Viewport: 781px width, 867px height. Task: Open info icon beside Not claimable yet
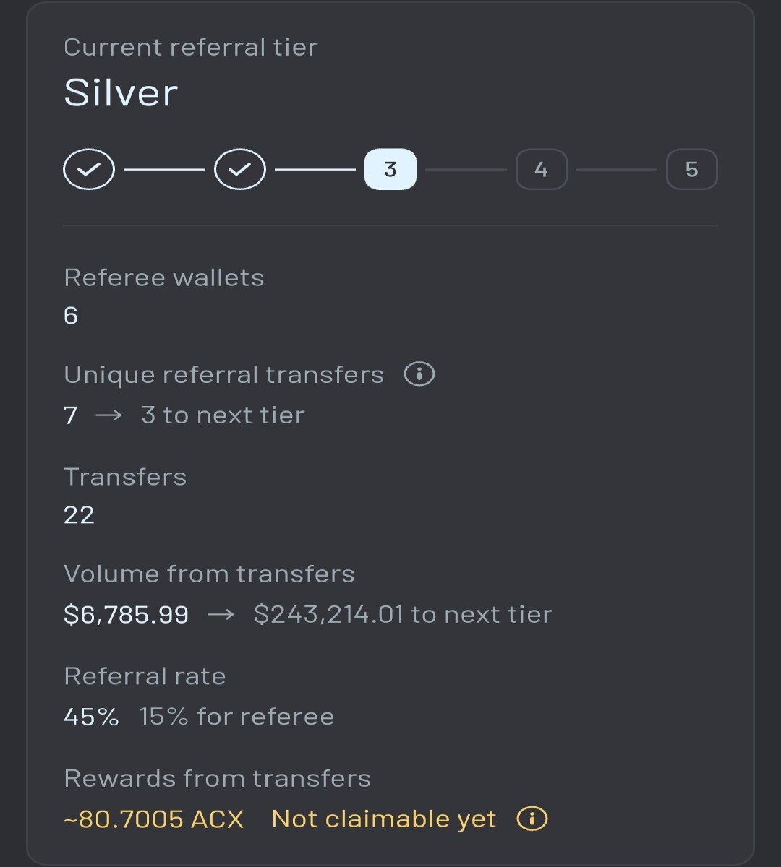(x=532, y=819)
